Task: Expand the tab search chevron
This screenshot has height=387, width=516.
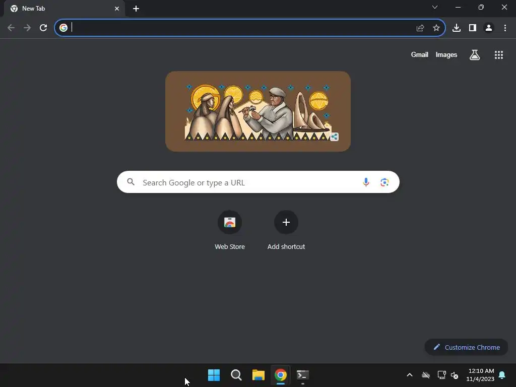Action: click(435, 7)
